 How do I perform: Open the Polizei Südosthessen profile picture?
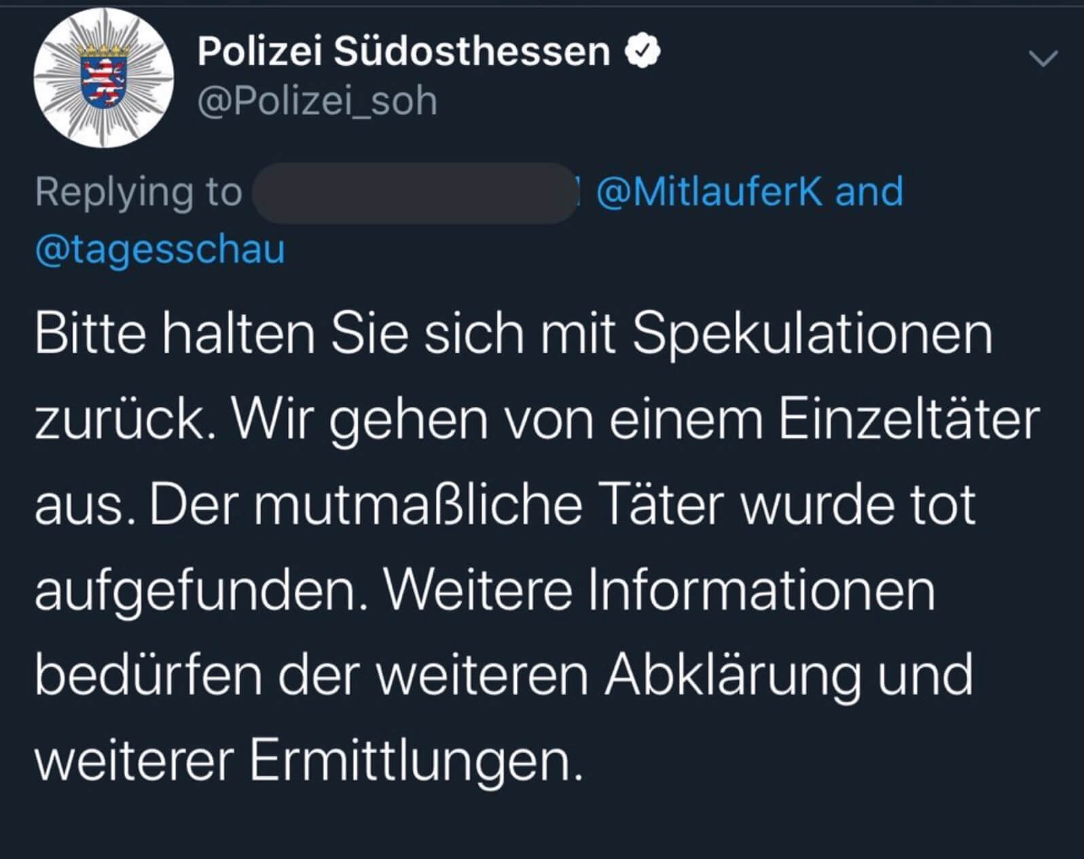pyautogui.click(x=103, y=78)
